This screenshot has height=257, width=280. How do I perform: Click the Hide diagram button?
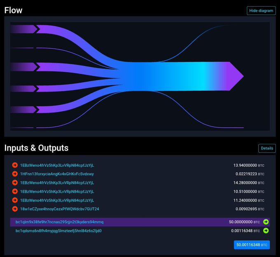[261, 11]
